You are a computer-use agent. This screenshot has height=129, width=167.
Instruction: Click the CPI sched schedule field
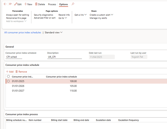pos(14,57)
